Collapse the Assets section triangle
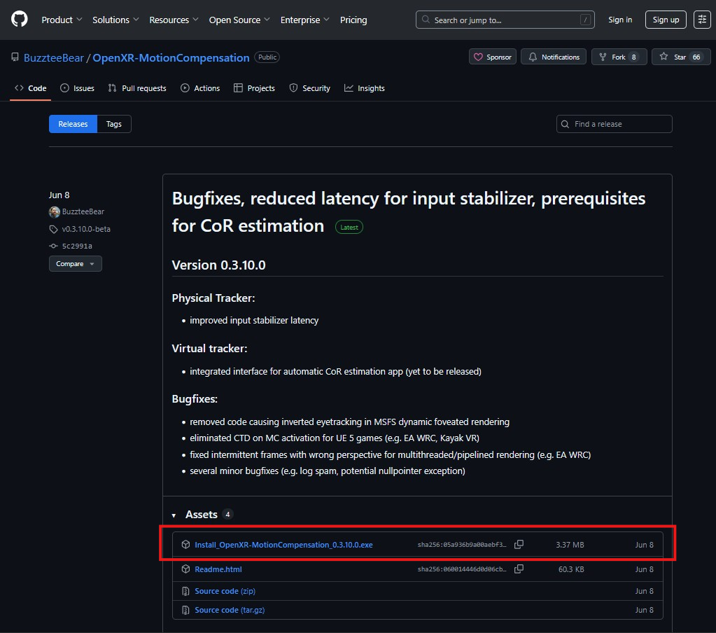 tap(174, 515)
